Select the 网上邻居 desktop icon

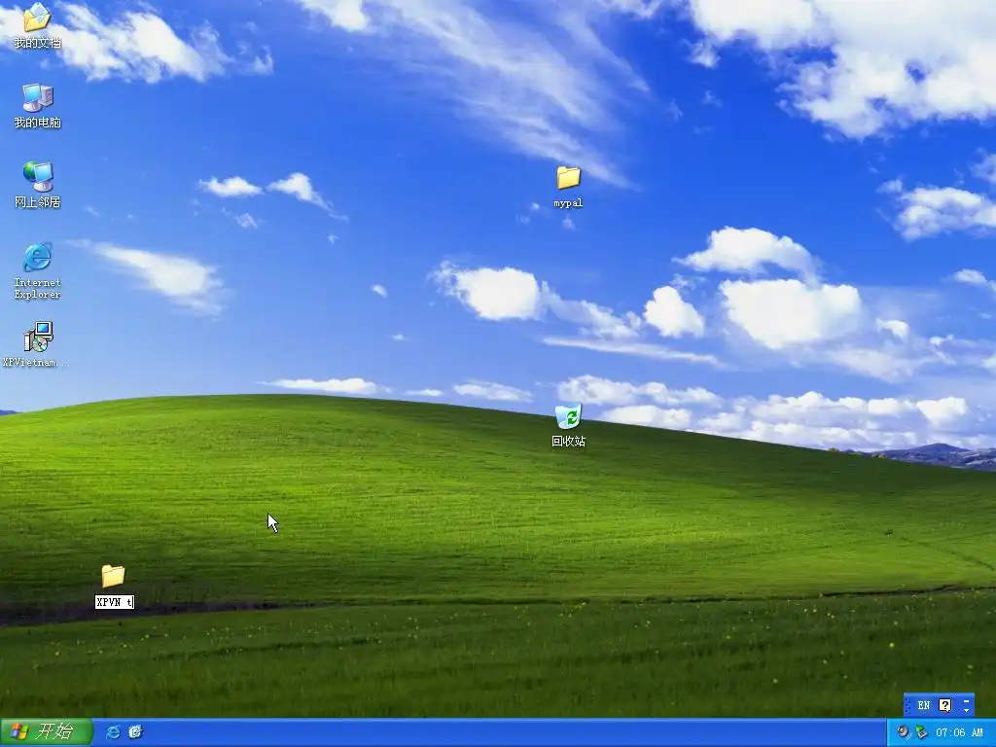38,185
